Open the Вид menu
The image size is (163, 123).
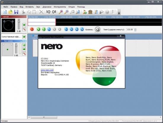tap(21, 7)
